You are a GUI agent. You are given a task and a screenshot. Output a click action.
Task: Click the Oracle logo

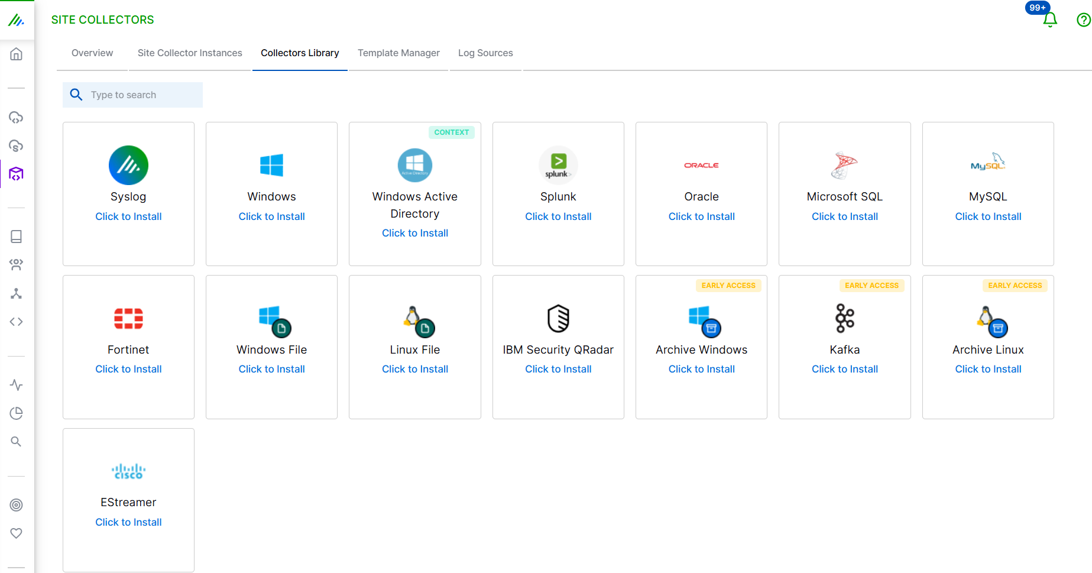tap(702, 165)
